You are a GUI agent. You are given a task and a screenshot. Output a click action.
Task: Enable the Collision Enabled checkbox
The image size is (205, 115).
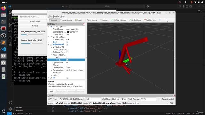(67, 52)
